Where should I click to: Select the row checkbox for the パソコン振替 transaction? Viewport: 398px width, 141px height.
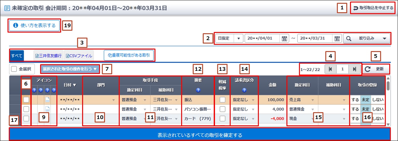[27, 109]
